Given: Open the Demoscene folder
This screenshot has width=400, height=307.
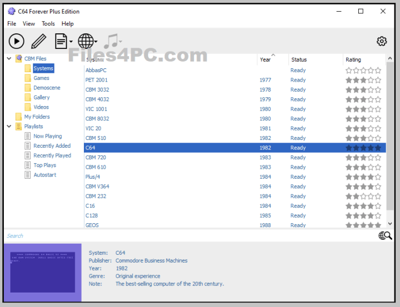Looking at the screenshot, I should coord(47,88).
